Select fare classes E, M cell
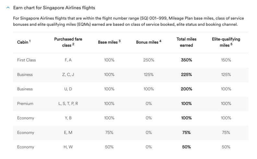257x159 pixels. 68,132
